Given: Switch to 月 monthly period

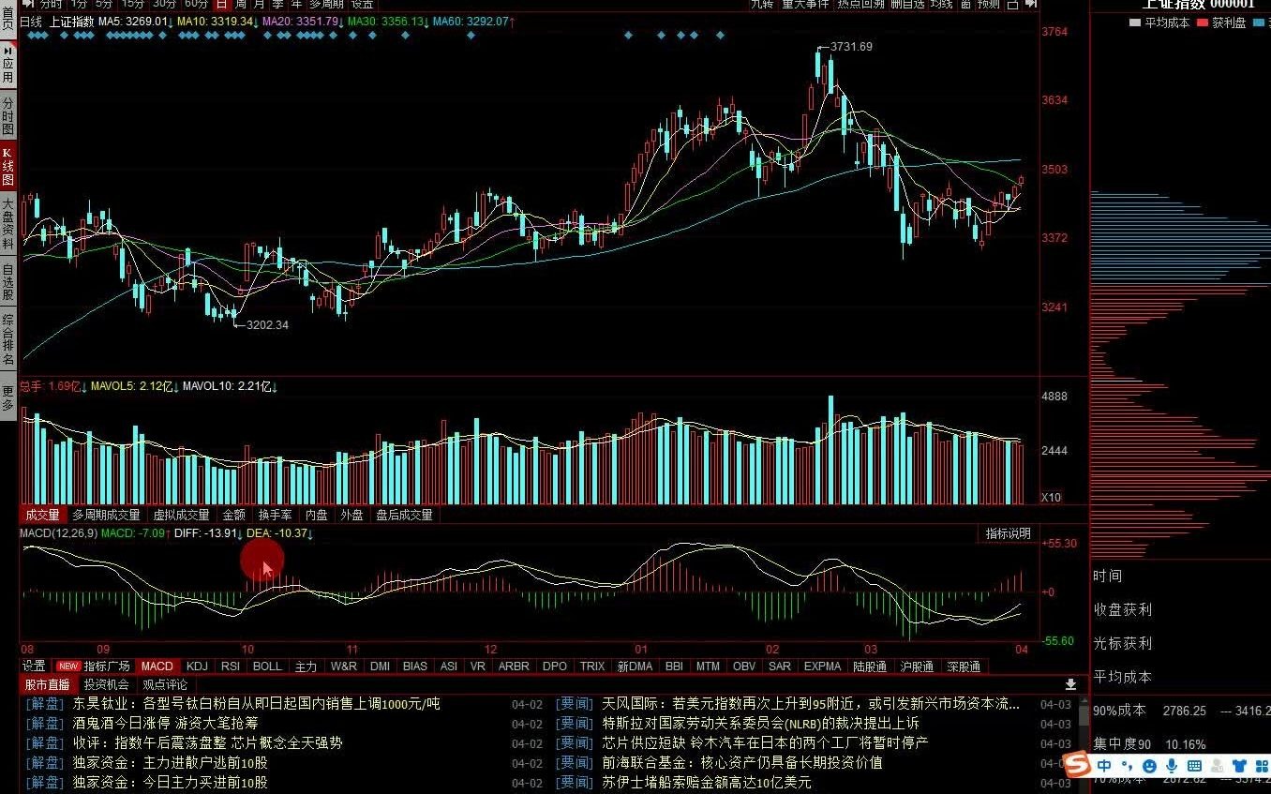Looking at the screenshot, I should point(259,4).
